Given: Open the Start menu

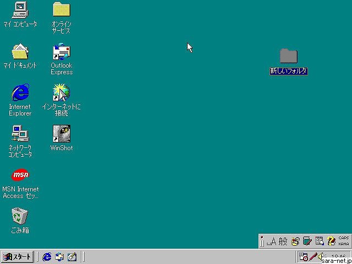Looking at the screenshot, I should 18,257.
